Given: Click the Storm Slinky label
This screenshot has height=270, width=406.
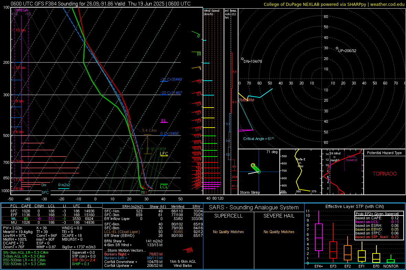Looking at the screenshot, I should coord(250,192).
